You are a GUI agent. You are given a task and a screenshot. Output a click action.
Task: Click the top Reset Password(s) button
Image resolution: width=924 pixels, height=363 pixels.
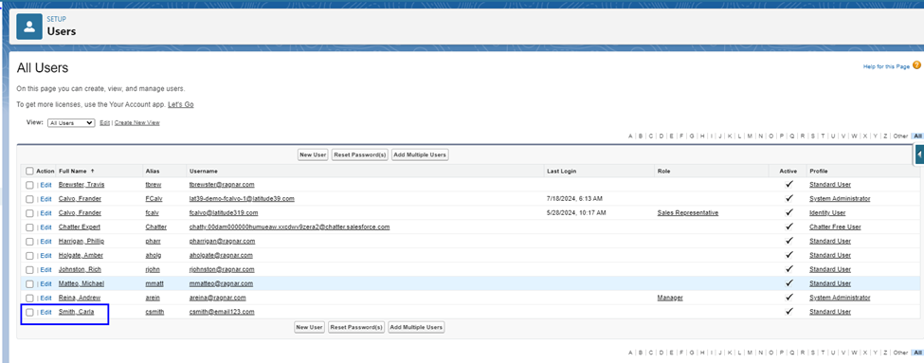pyautogui.click(x=360, y=154)
